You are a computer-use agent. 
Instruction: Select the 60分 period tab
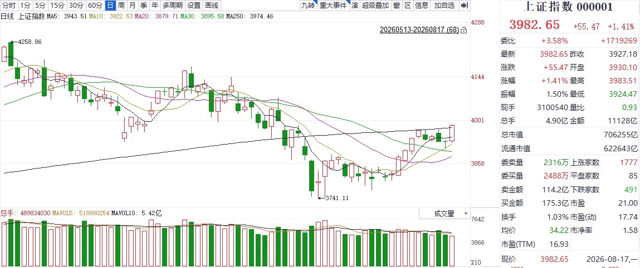tap(95, 6)
